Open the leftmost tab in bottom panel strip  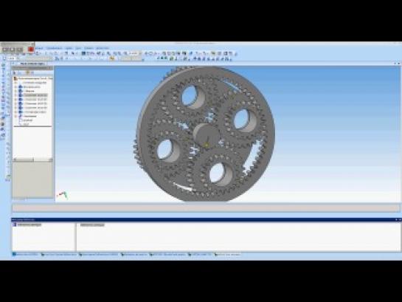pyautogui.click(x=25, y=255)
